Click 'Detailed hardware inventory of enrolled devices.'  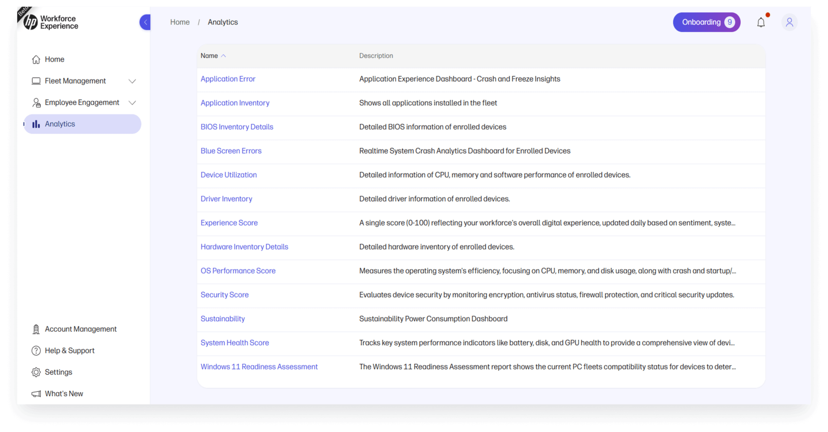click(437, 247)
